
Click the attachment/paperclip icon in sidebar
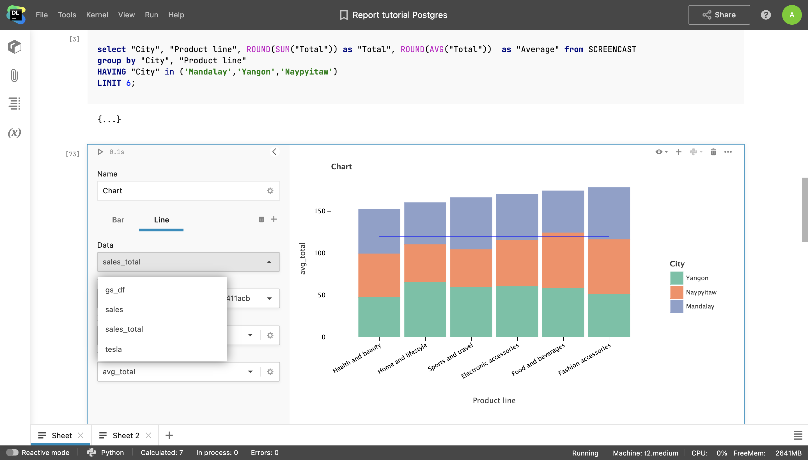click(x=14, y=75)
